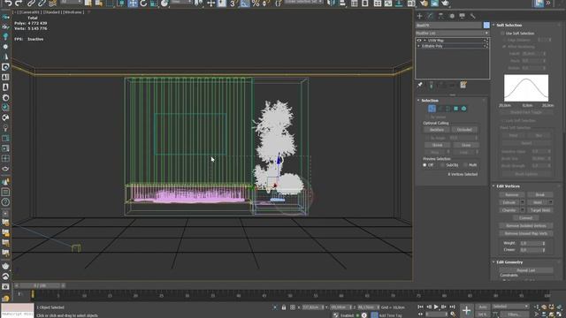Click the Play Animation button

[x=436, y=307]
